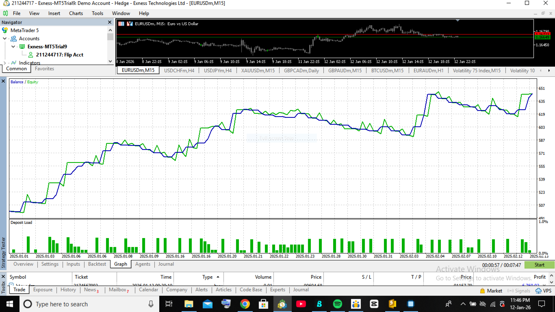Select the MetaTrader 5 root icon

coord(5,30)
